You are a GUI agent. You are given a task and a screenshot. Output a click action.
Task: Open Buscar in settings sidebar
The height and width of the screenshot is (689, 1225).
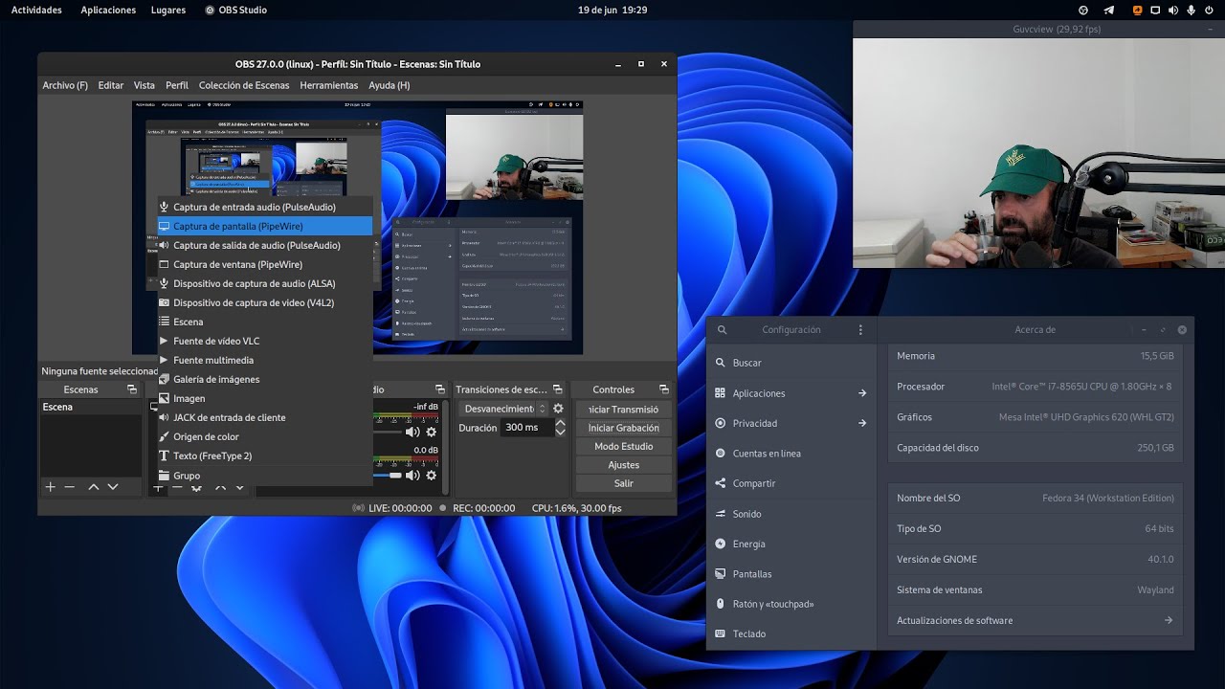coord(791,363)
